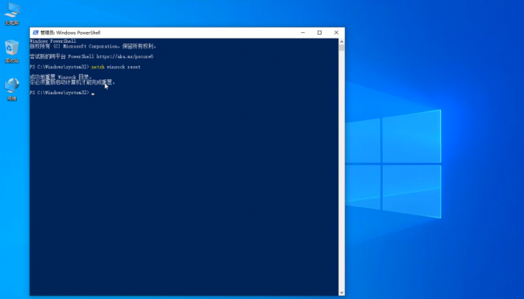
Task: Minimize the Windows PowerShell window
Action: coord(303,32)
